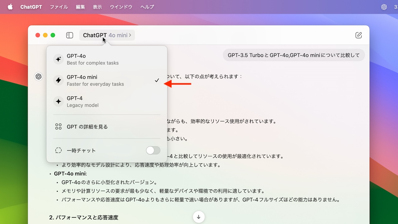
Task: Open GPT の詳細を見る entry
Action: tap(107, 127)
